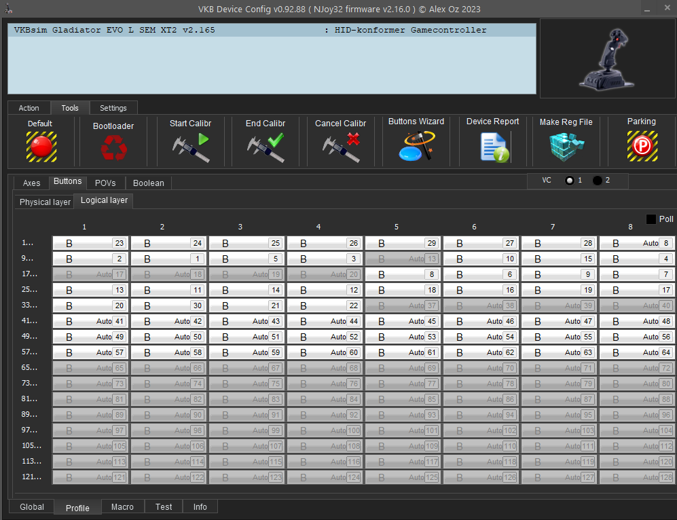Open the Settings tab
This screenshot has height=520, width=677.
pyautogui.click(x=113, y=108)
